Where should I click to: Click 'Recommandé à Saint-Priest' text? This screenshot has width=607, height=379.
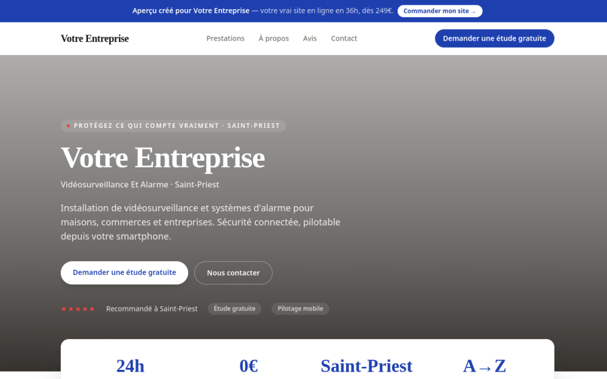152,309
